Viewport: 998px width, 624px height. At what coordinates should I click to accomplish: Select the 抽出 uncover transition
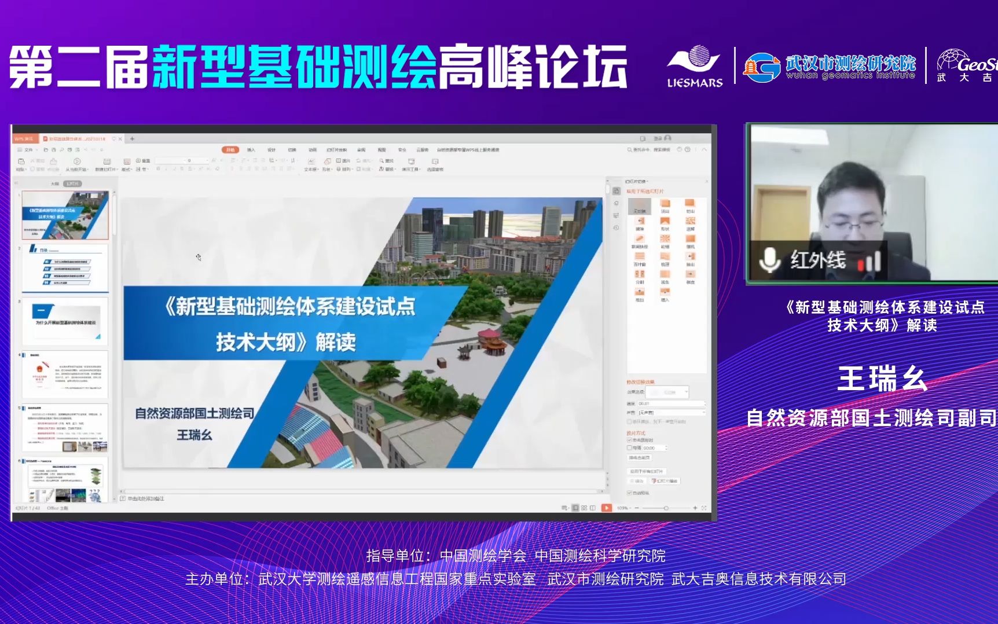pos(690,259)
